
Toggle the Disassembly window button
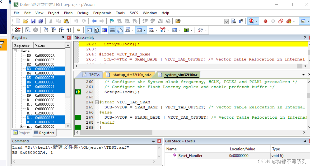97,30
